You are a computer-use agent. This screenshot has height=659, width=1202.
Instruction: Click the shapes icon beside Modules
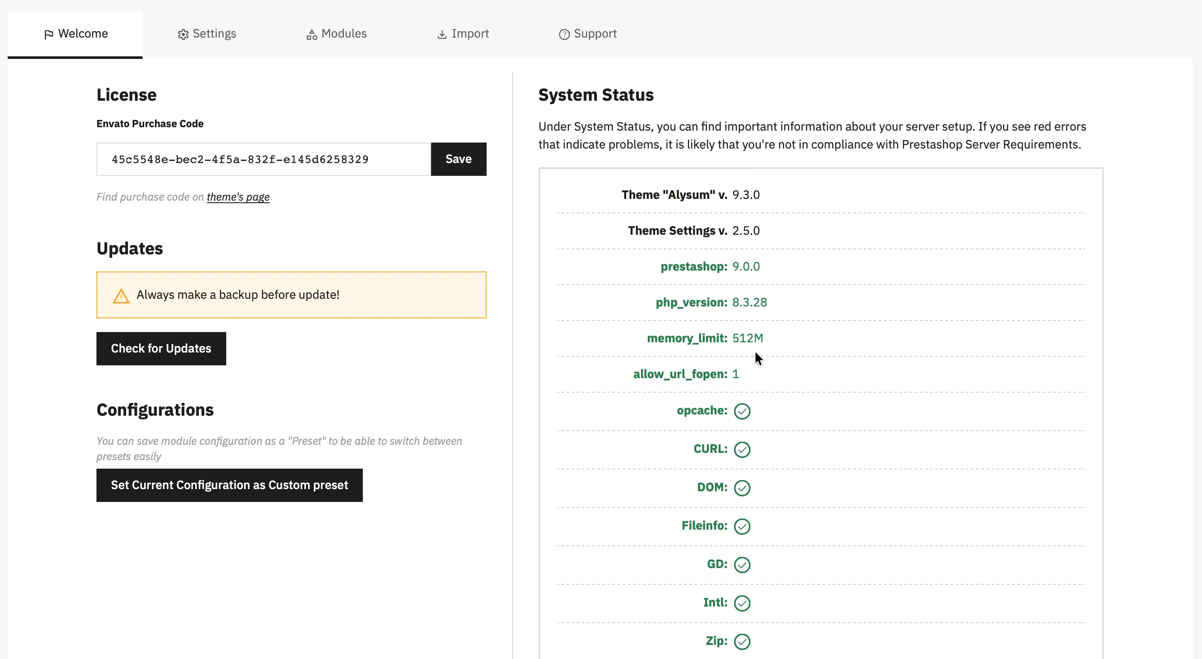pyautogui.click(x=312, y=35)
